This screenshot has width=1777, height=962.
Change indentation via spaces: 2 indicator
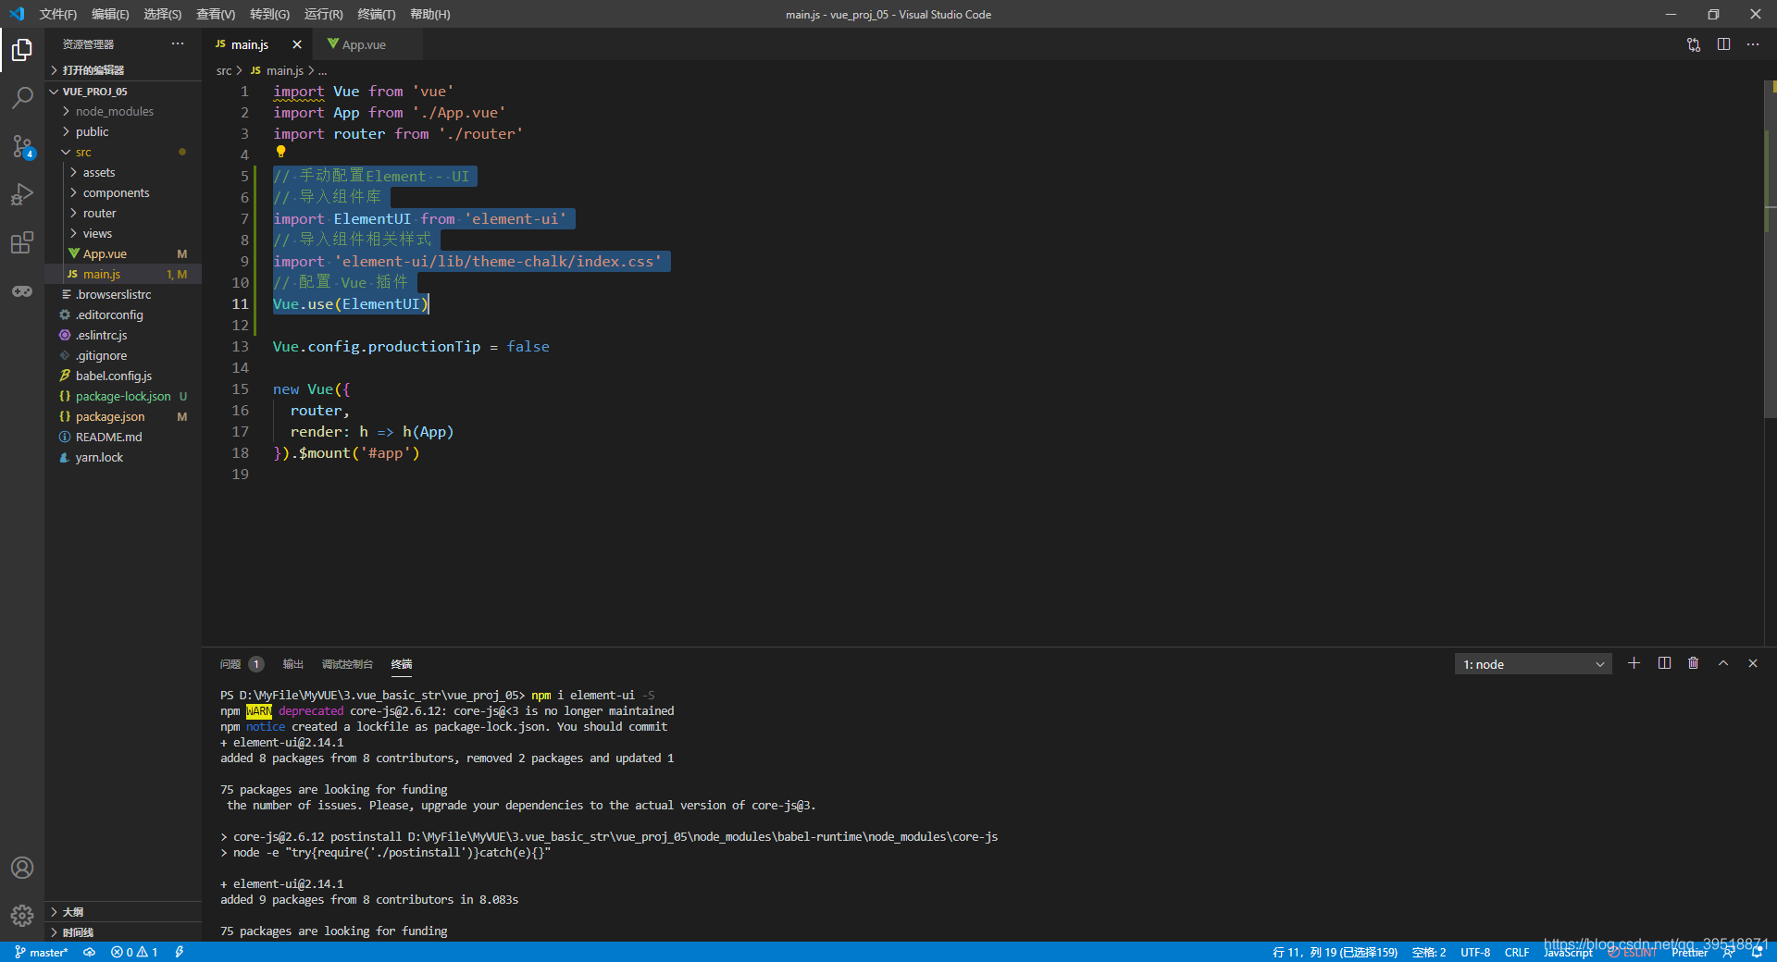[x=1429, y=952]
